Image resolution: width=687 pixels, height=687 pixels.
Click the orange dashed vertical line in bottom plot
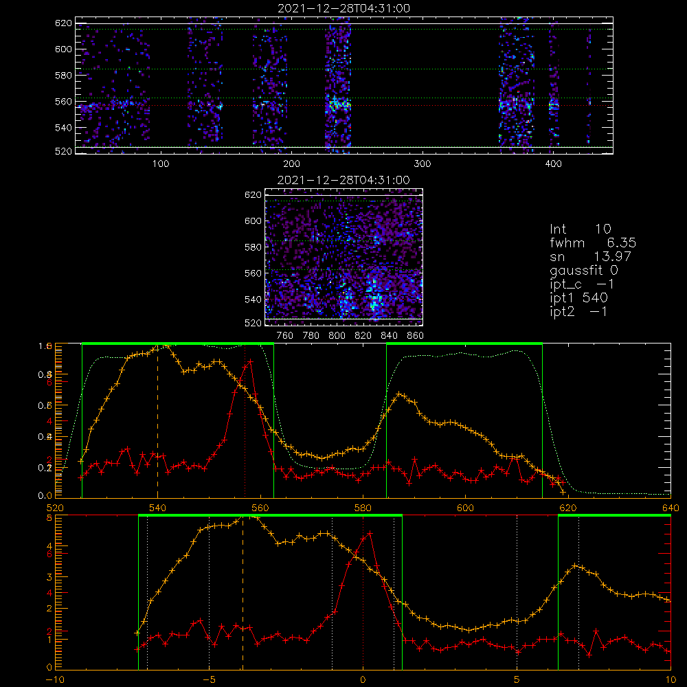pos(243,592)
